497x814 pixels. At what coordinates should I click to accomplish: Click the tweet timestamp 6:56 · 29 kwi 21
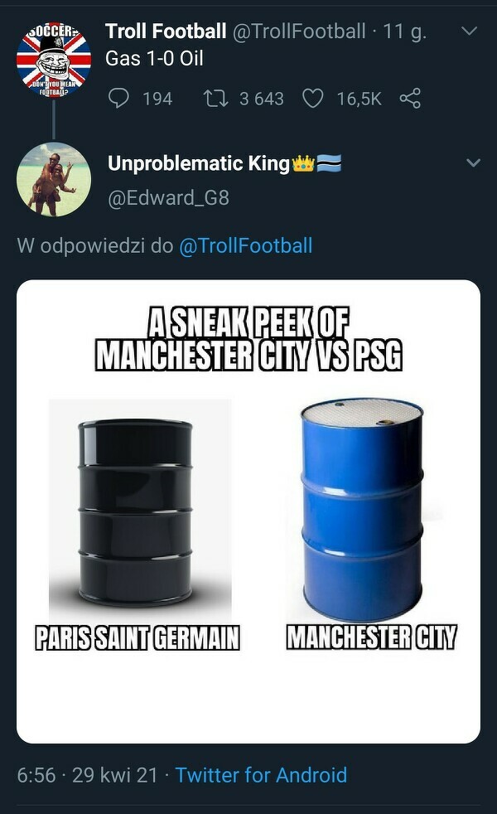[87, 775]
